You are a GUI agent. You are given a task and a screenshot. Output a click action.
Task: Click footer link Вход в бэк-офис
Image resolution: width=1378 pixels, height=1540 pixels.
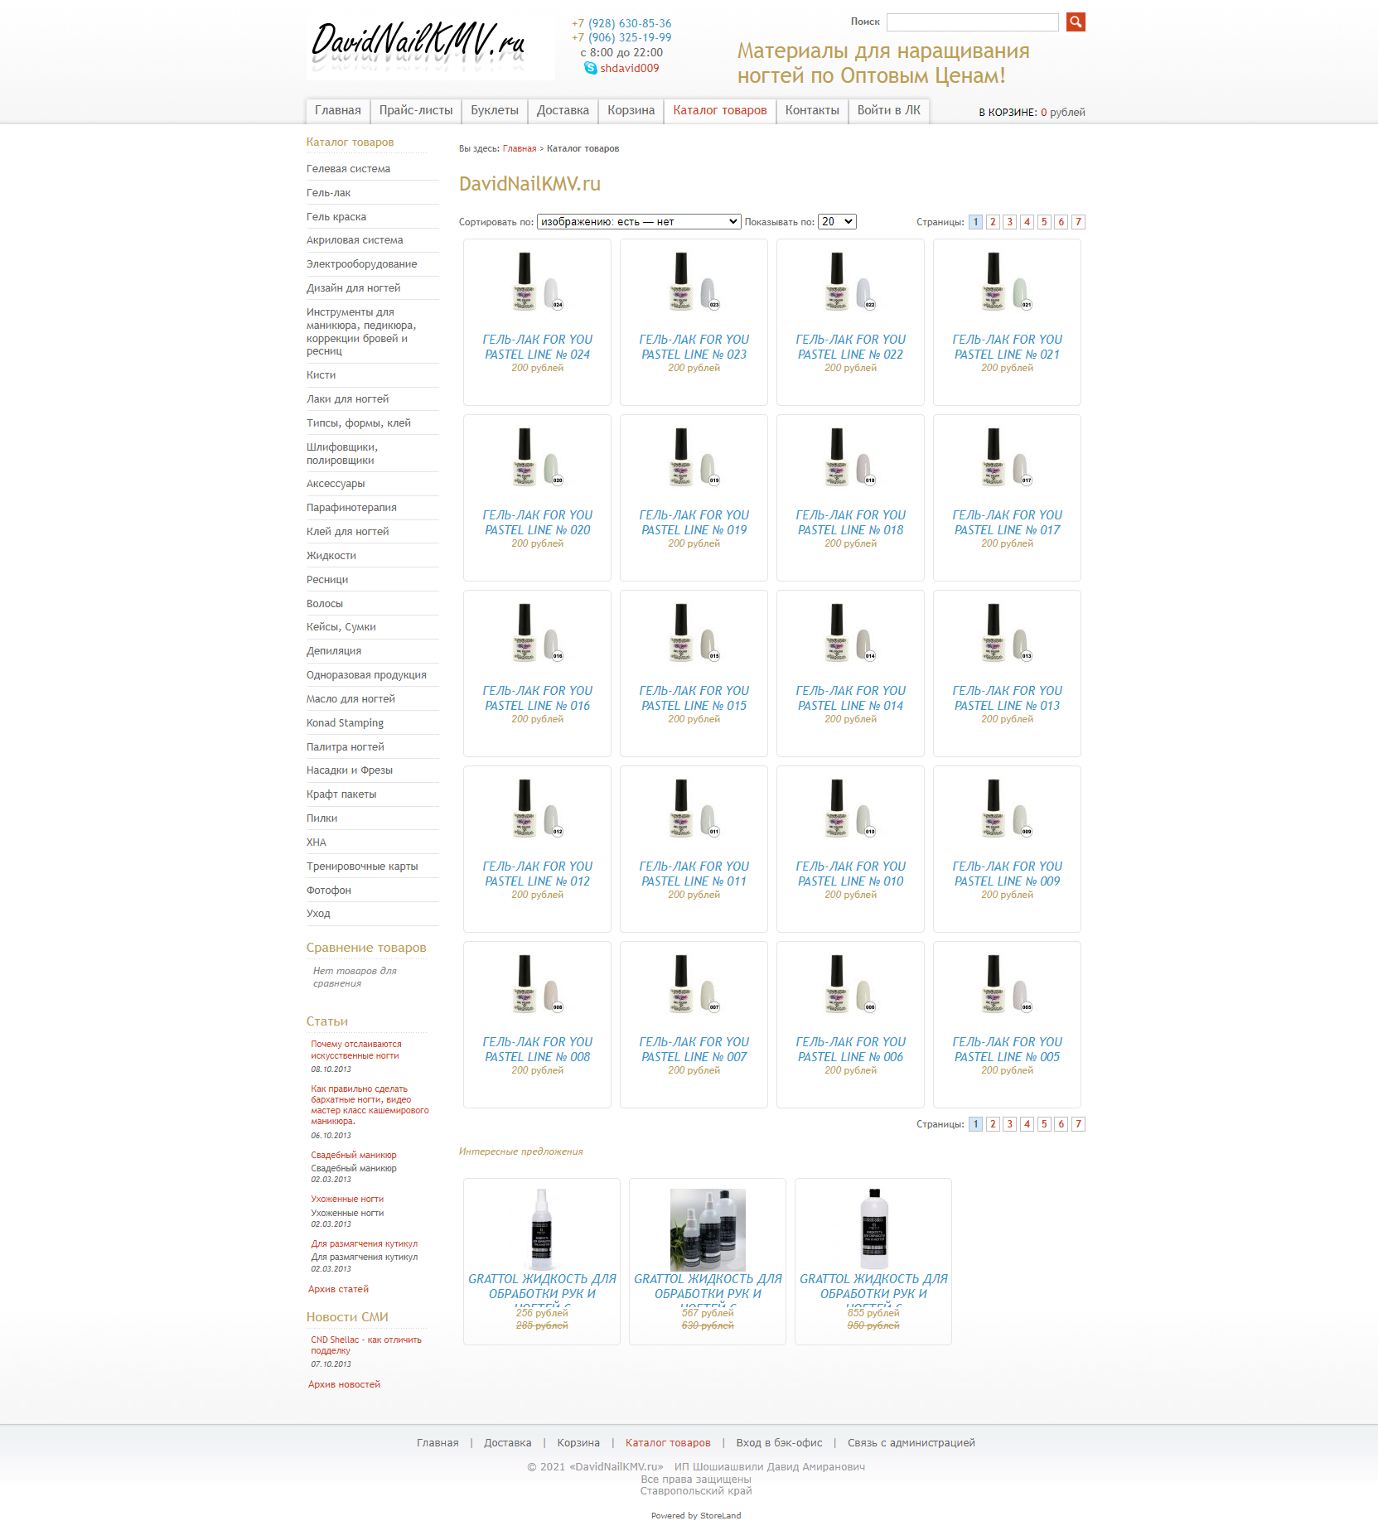coord(779,1443)
